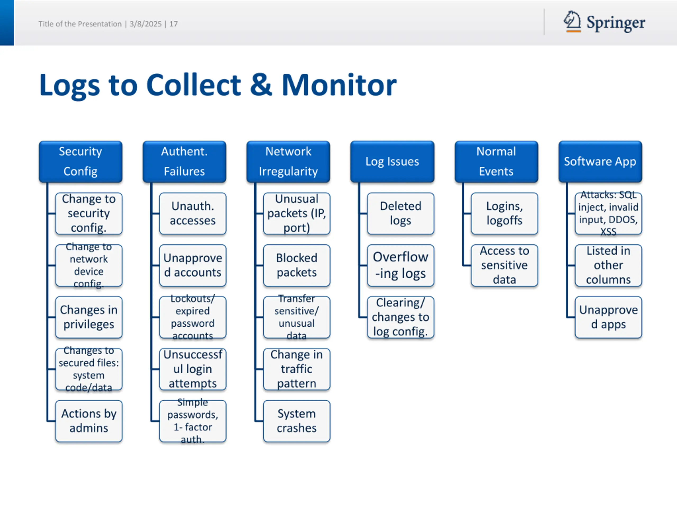Select the 'Network Irregularity' header box

point(288,161)
